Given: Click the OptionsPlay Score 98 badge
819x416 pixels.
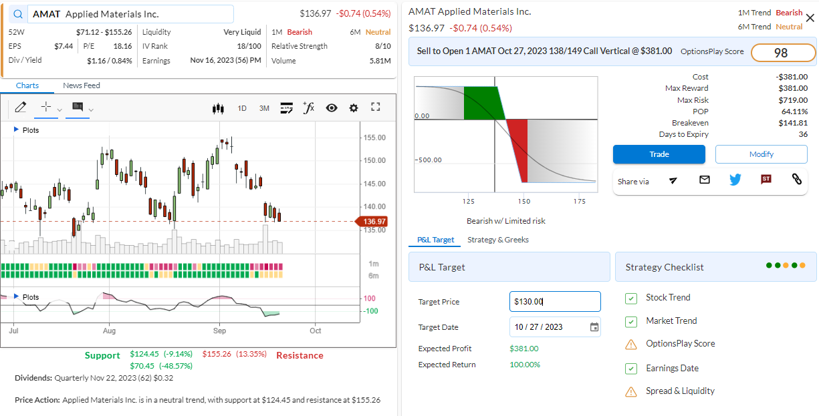Looking at the screenshot, I should (784, 53).
